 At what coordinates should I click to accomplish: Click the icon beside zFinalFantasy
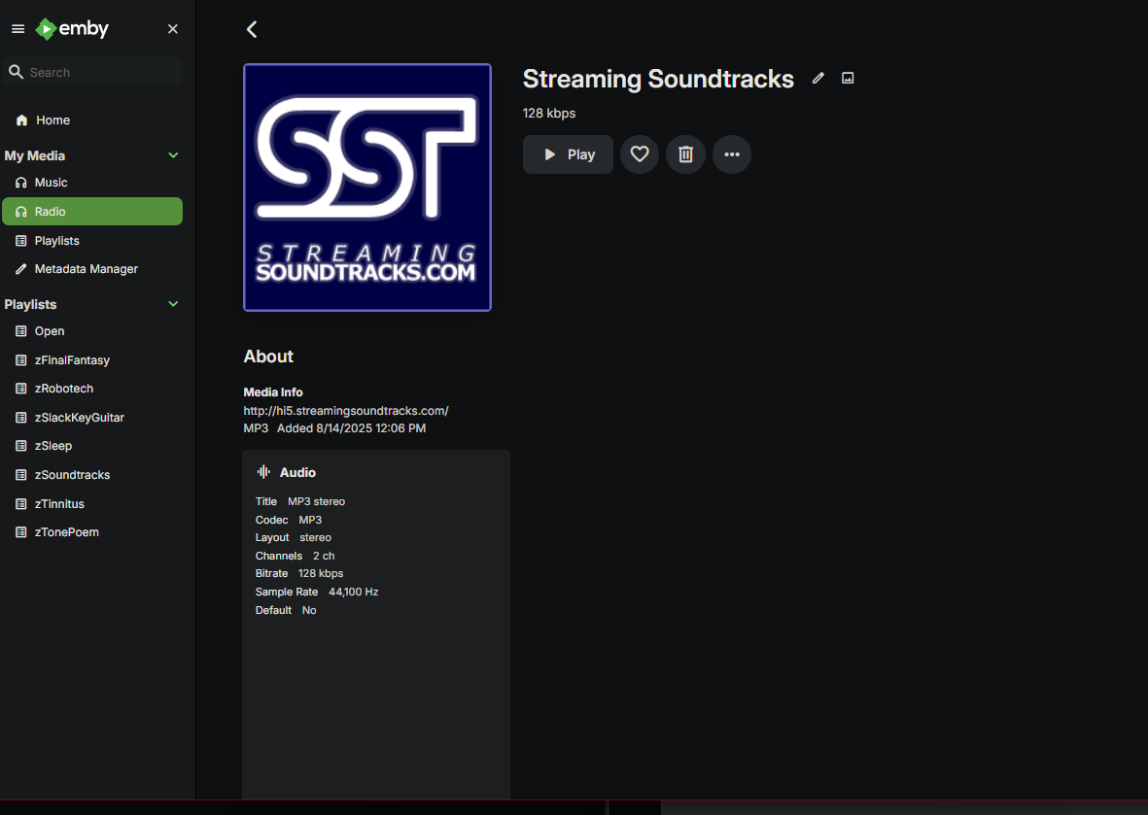point(21,360)
